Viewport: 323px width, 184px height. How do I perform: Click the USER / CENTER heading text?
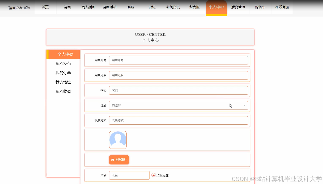coord(150,34)
